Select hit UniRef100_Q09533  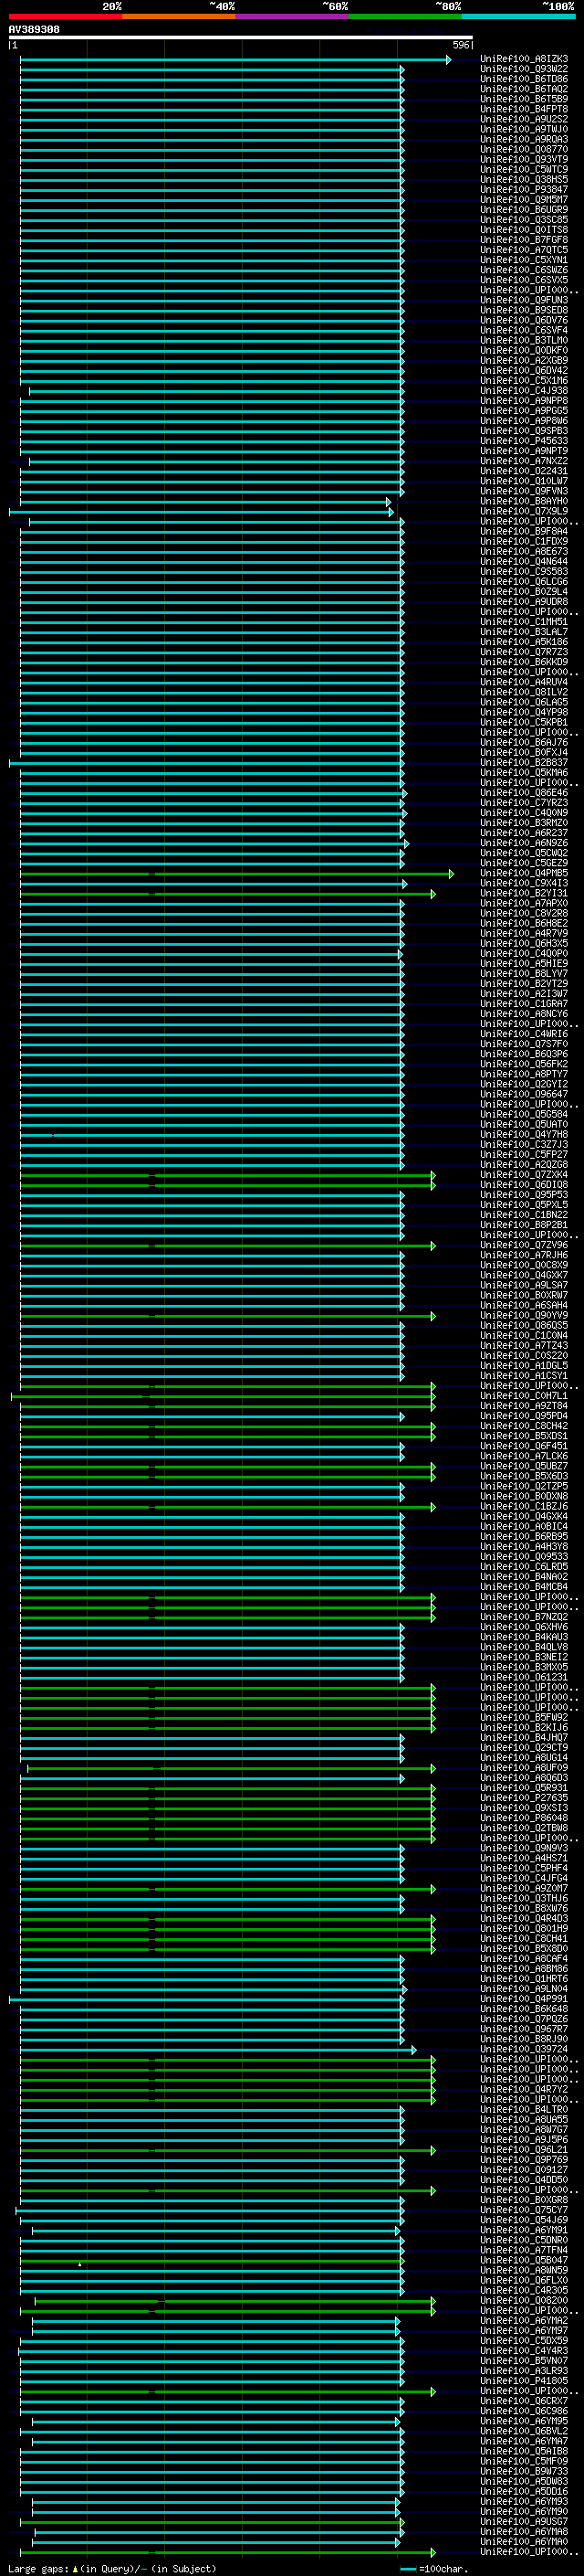pos(524,1557)
